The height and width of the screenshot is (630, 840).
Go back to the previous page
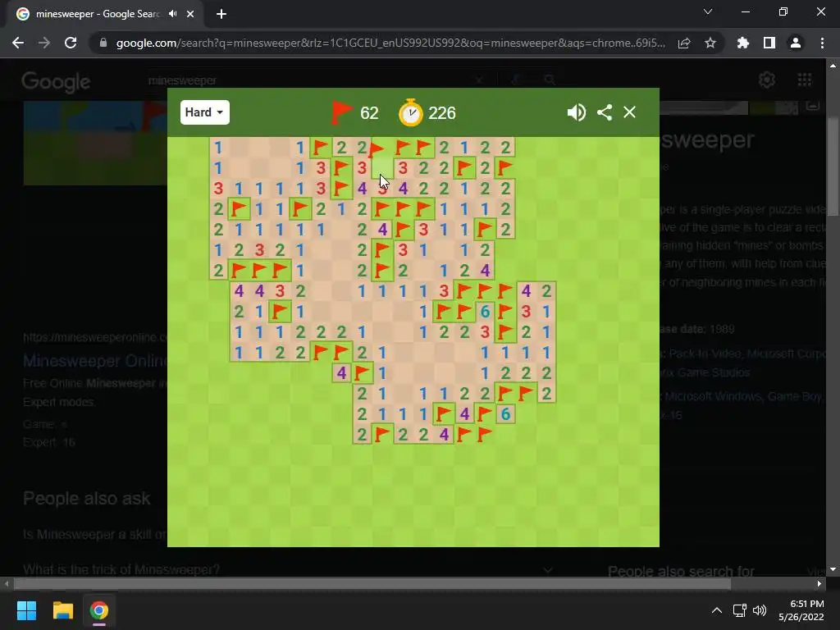(x=18, y=43)
